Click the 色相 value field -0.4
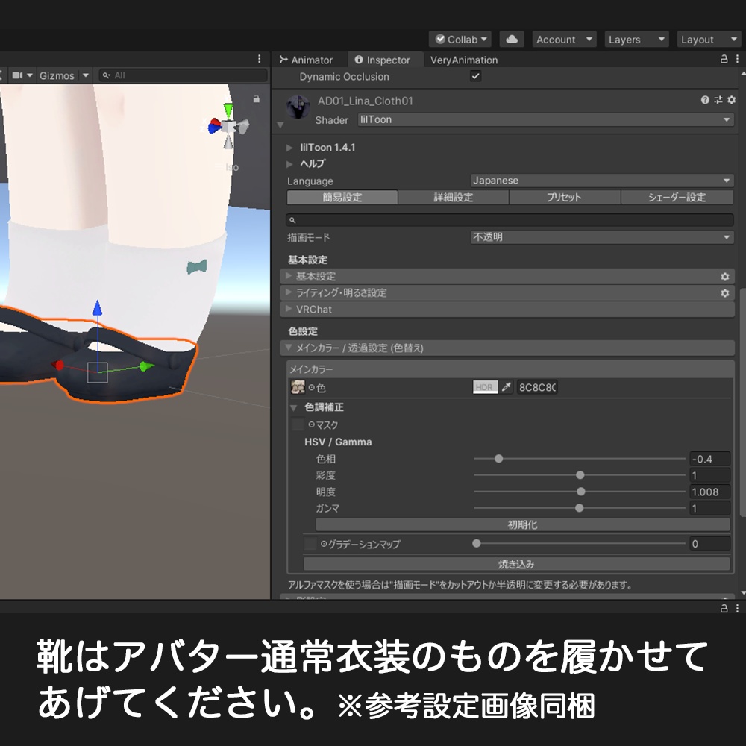The height and width of the screenshot is (746, 746). pos(709,459)
